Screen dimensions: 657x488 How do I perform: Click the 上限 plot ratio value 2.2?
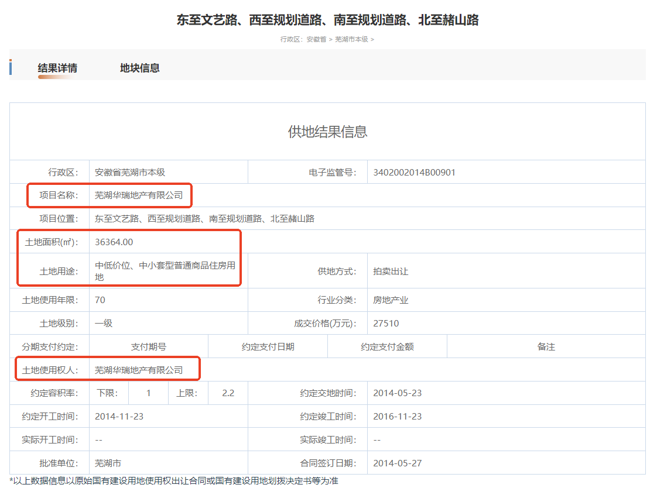point(228,393)
